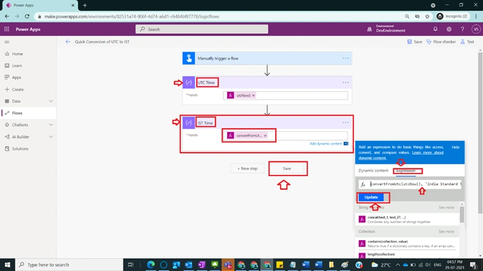Click the browser address bar
This screenshot has width=483, height=271.
218,17
